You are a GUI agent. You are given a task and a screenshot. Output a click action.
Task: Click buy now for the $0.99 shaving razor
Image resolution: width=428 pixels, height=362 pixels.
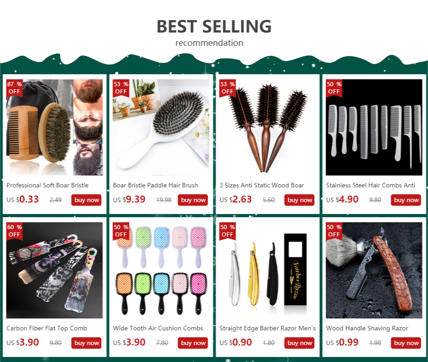pyautogui.click(x=405, y=343)
